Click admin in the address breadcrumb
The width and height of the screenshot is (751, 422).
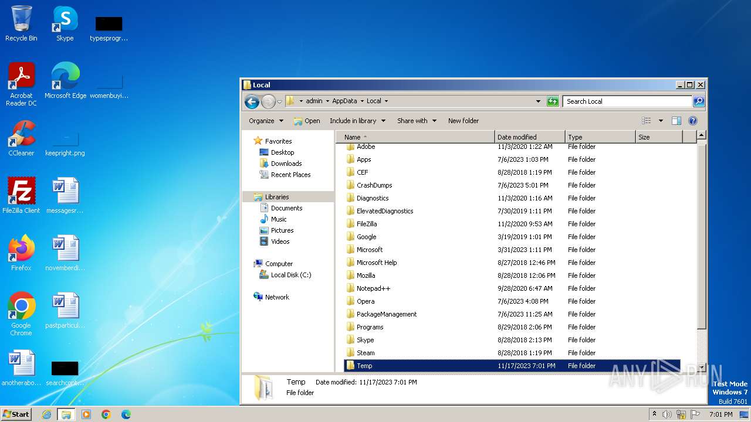click(x=314, y=101)
